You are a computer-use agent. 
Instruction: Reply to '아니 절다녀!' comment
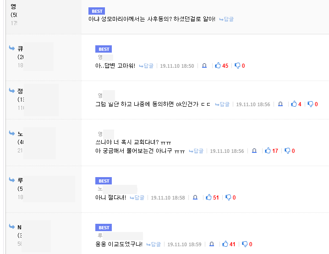point(137,198)
